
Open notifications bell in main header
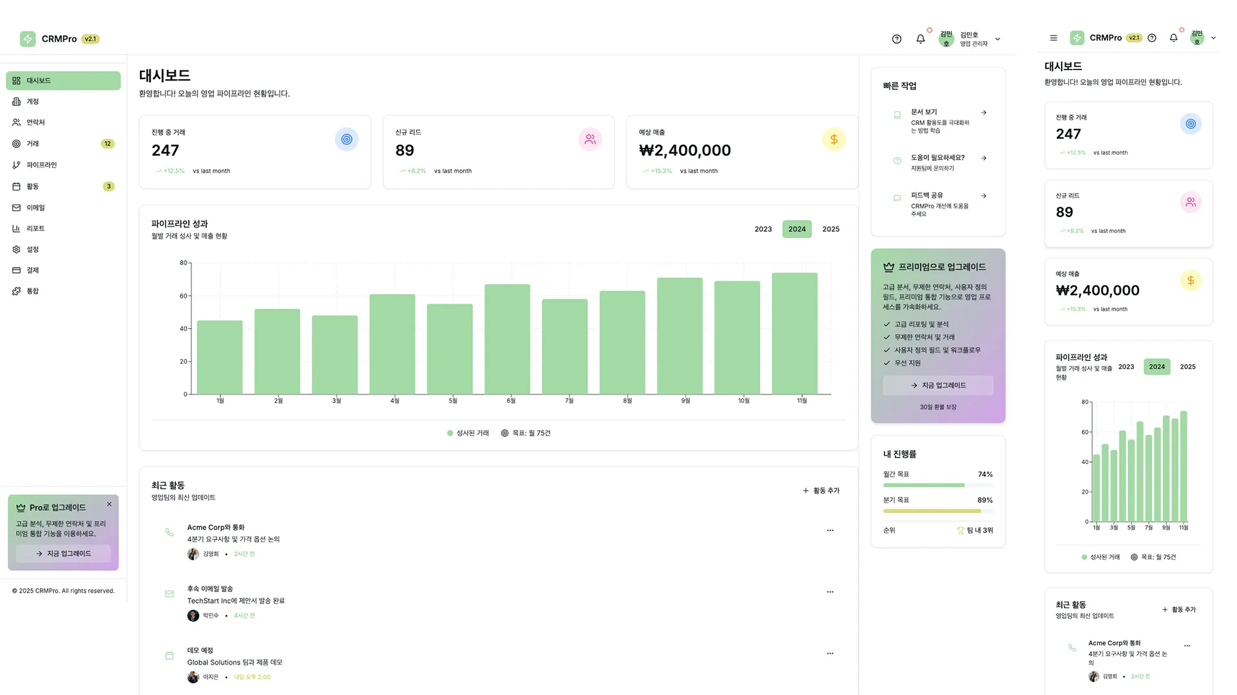pyautogui.click(x=920, y=39)
